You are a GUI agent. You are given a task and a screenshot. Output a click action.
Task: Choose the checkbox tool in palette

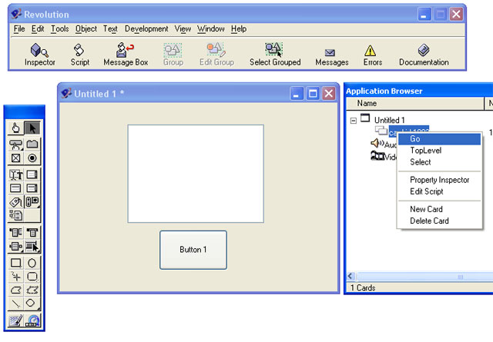tap(15, 158)
